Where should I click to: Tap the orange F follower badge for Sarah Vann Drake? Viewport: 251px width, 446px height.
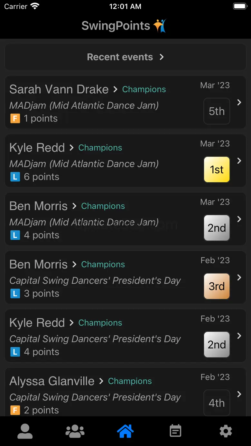click(x=15, y=118)
